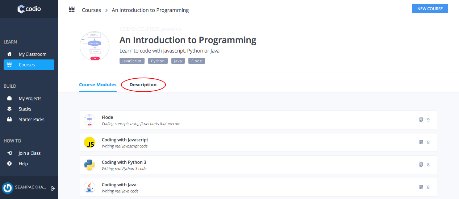
Task: Open My Projects in the Build section
Action: point(30,99)
